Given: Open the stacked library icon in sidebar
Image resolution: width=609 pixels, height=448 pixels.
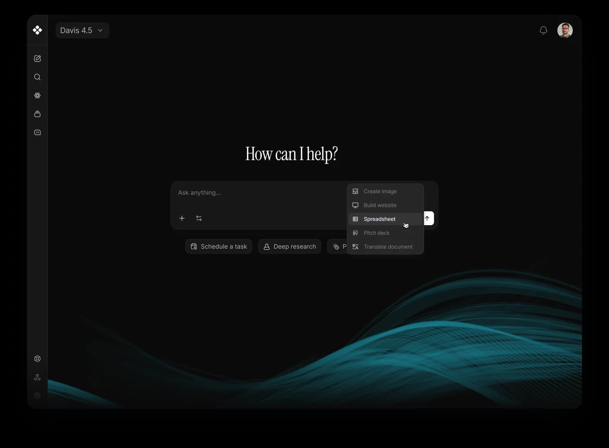Looking at the screenshot, I should pos(37,114).
